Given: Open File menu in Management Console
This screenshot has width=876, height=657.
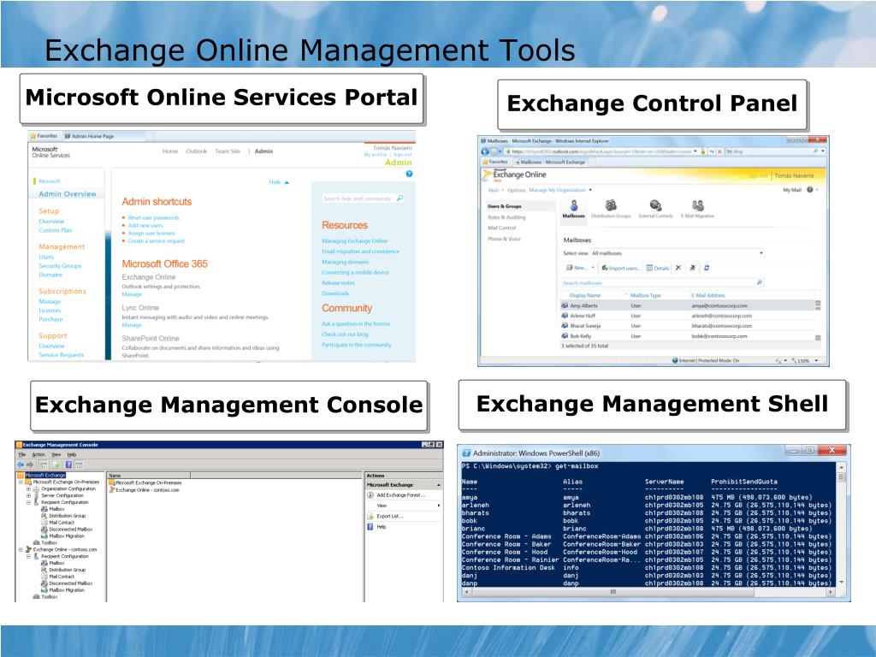Looking at the screenshot, I should point(21,455).
